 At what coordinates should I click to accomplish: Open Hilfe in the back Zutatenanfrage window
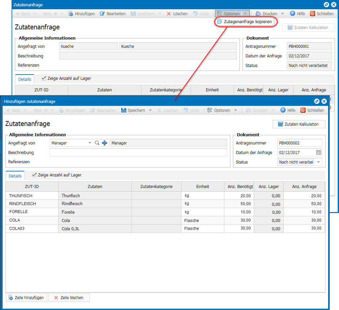point(297,14)
